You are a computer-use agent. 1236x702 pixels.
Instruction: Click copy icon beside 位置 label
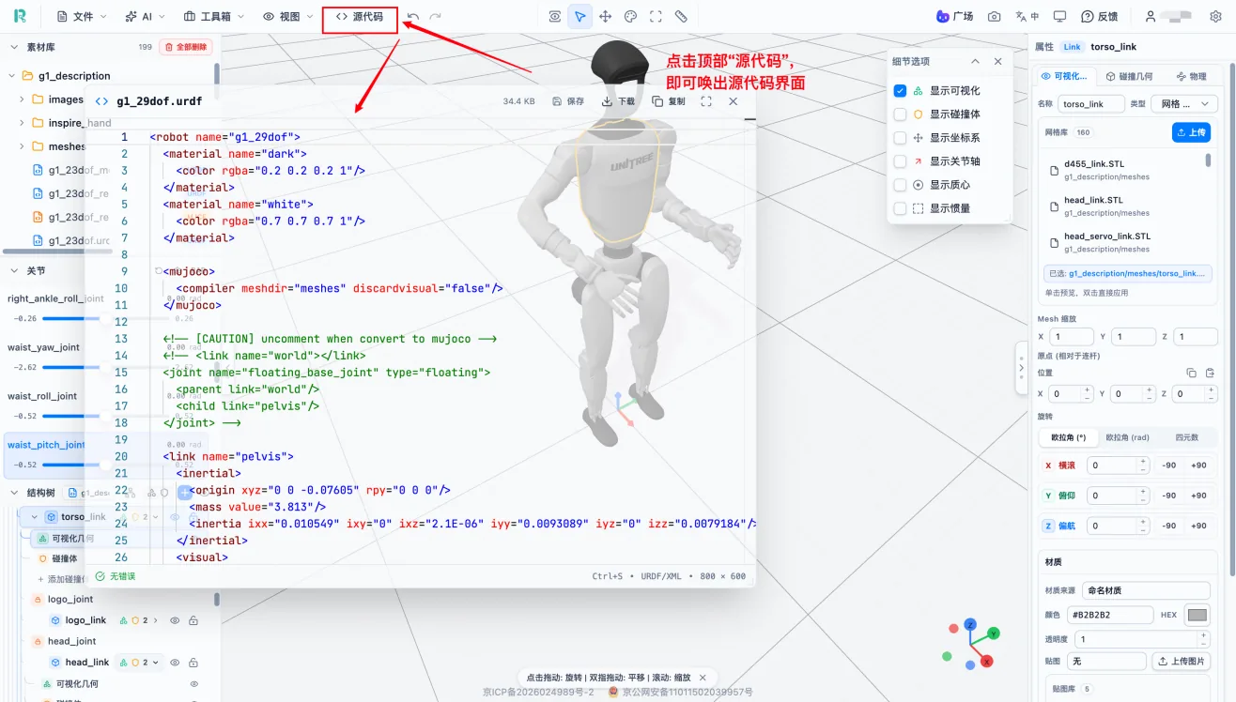coord(1192,373)
